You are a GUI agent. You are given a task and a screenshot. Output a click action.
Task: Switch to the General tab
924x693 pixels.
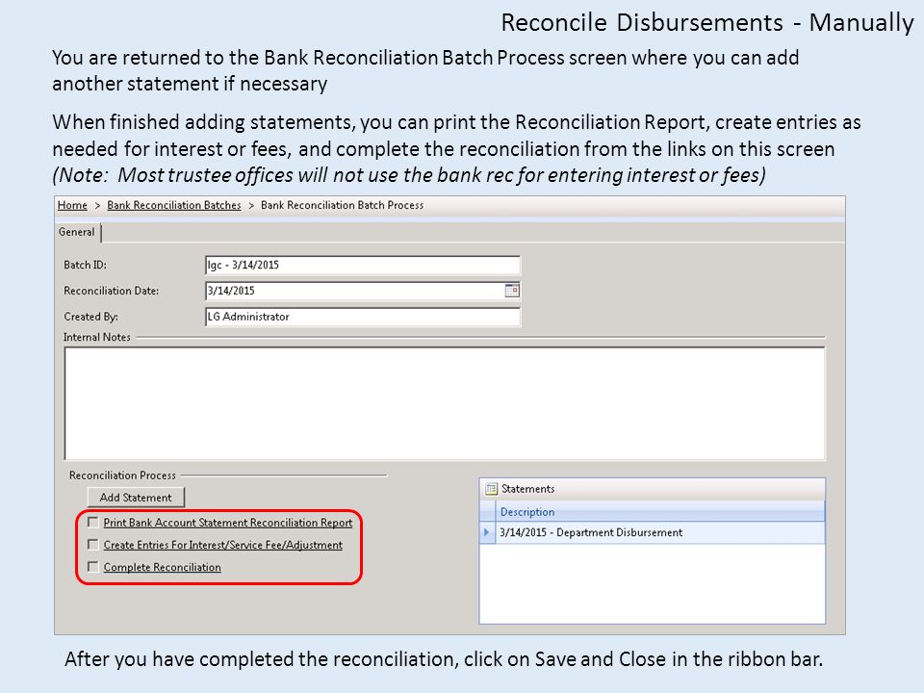(77, 232)
